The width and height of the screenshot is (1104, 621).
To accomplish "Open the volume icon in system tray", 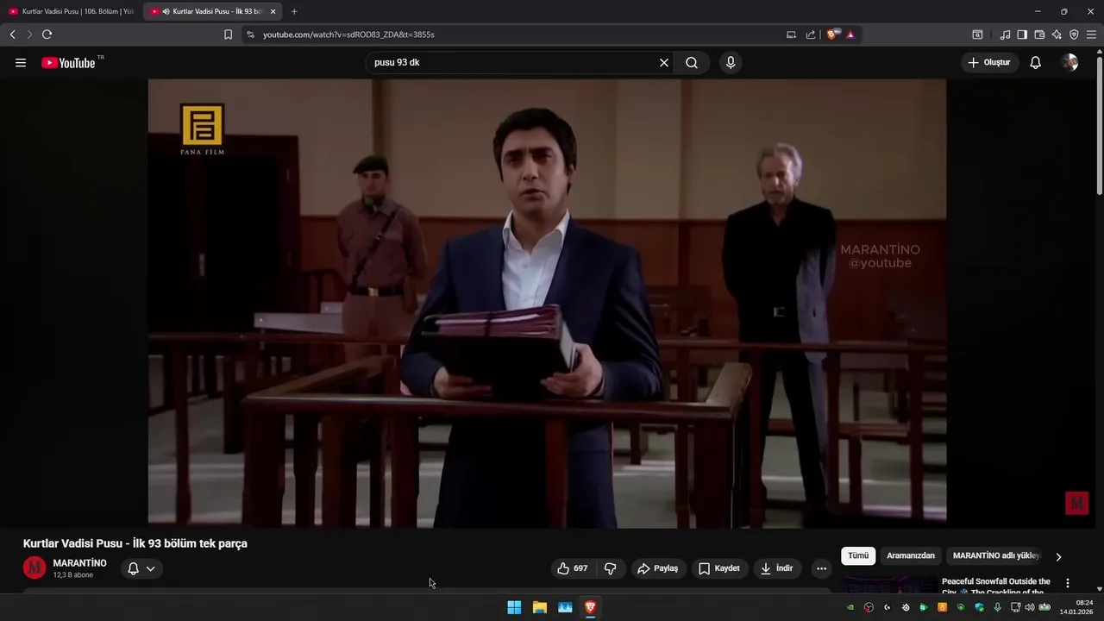I will 1029,607.
